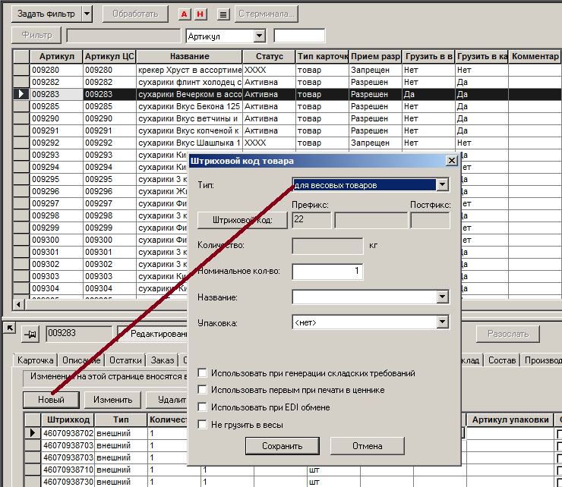Click the diagonal arrow panel icon
This screenshot has height=487, width=562.
10,327
